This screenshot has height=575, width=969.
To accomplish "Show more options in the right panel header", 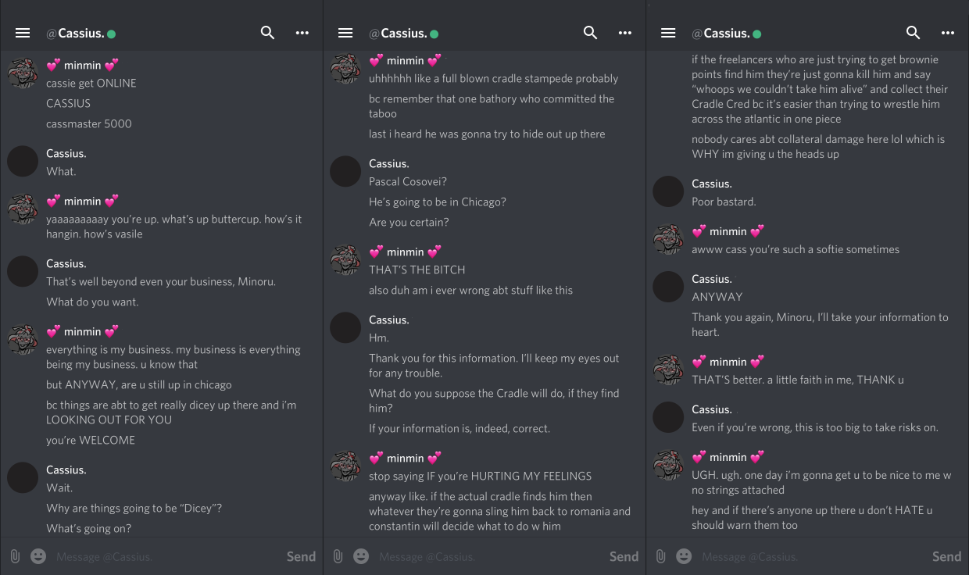I will (x=948, y=33).
